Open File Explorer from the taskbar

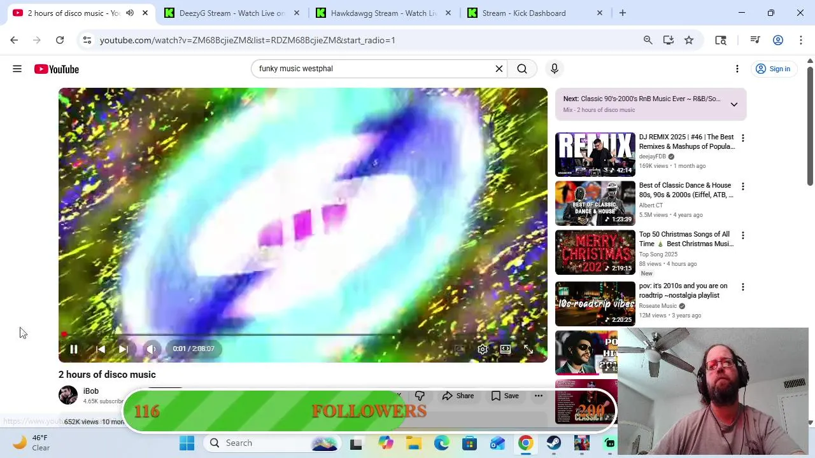(414, 443)
